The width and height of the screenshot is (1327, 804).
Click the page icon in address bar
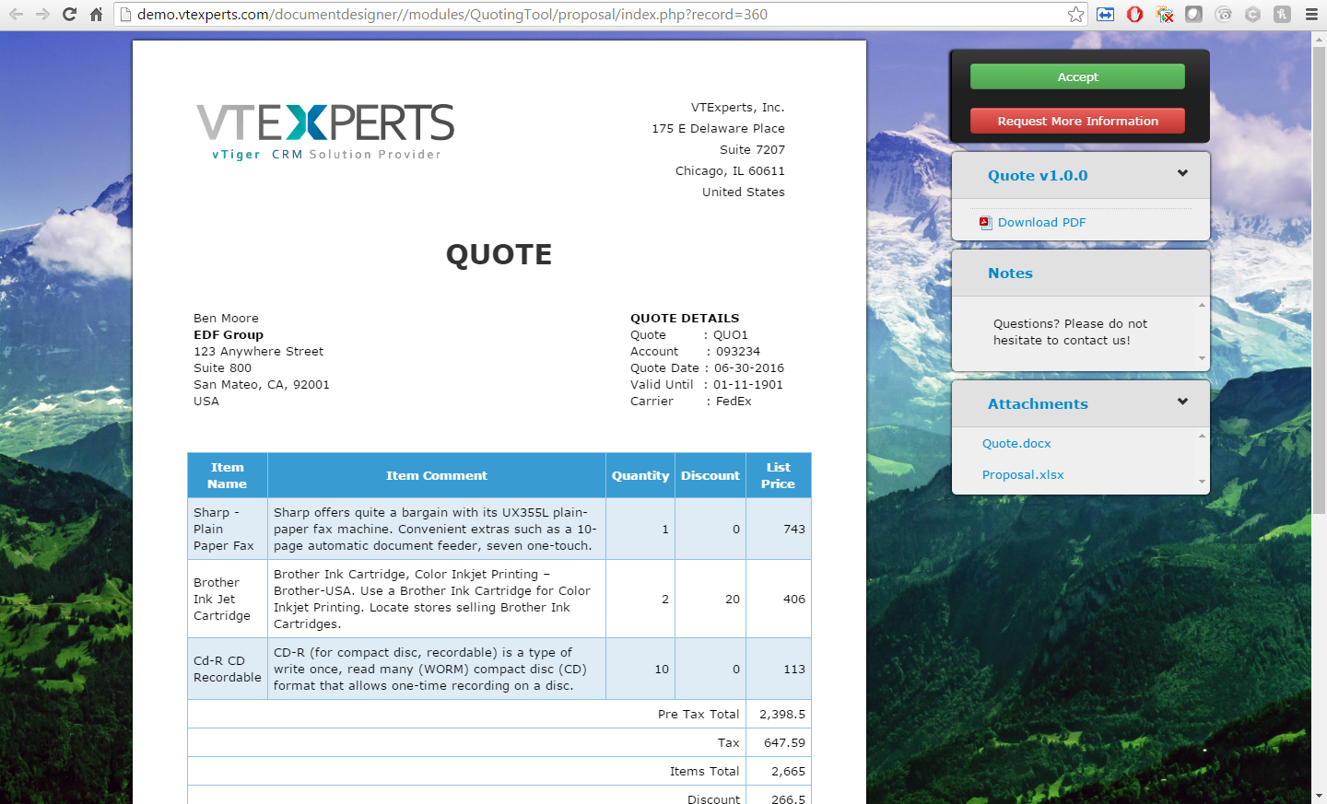point(126,14)
